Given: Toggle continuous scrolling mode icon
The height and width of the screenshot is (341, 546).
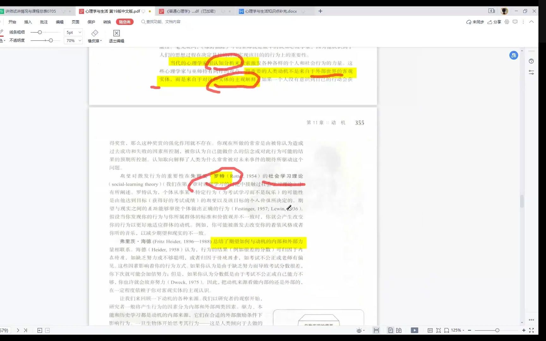Looking at the screenshot, I should (376, 330).
